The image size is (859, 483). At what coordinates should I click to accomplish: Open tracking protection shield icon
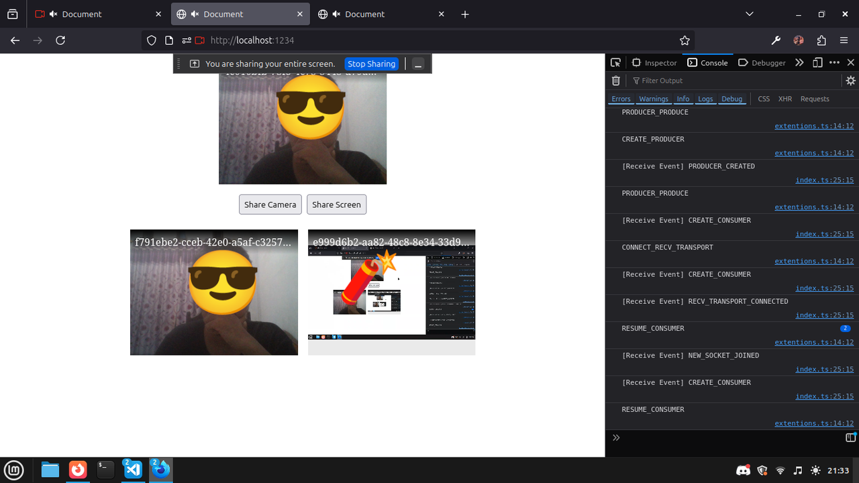click(x=152, y=40)
